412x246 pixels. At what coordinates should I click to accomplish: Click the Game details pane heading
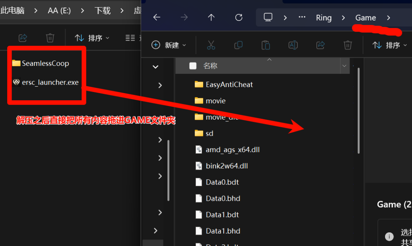[394, 204]
